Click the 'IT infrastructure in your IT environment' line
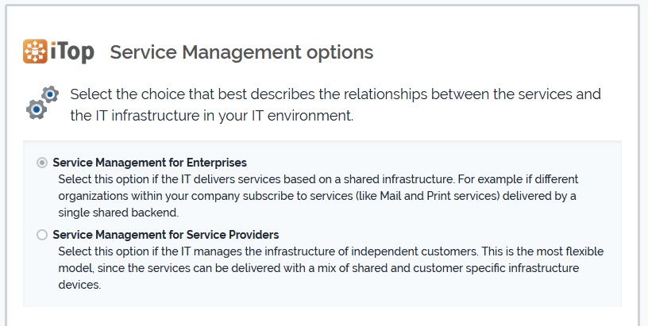The height and width of the screenshot is (326, 648). click(211, 116)
